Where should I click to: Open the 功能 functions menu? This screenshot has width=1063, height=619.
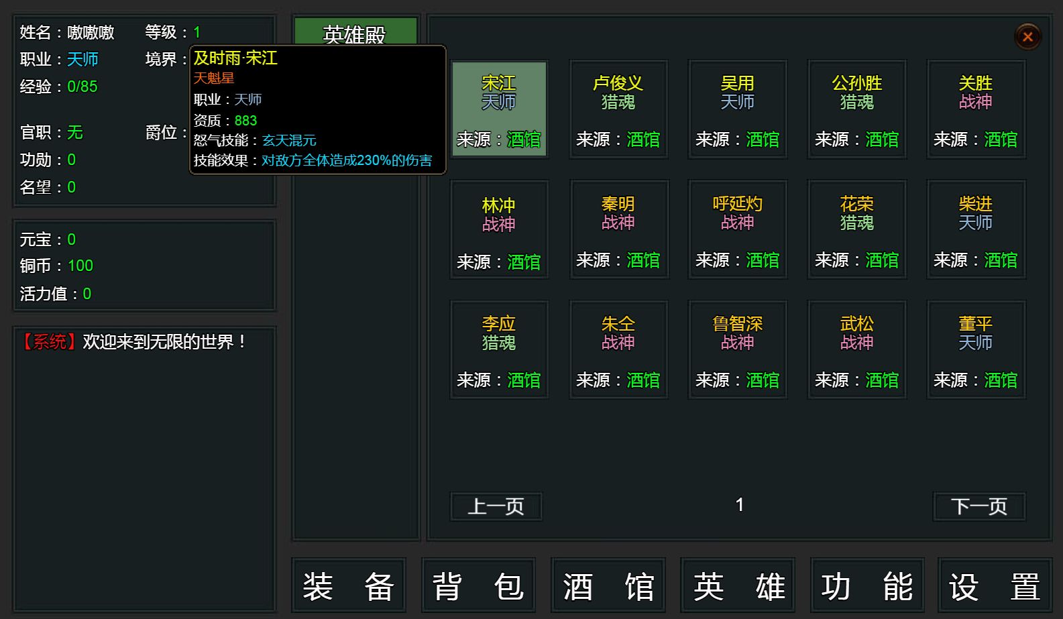(x=867, y=585)
